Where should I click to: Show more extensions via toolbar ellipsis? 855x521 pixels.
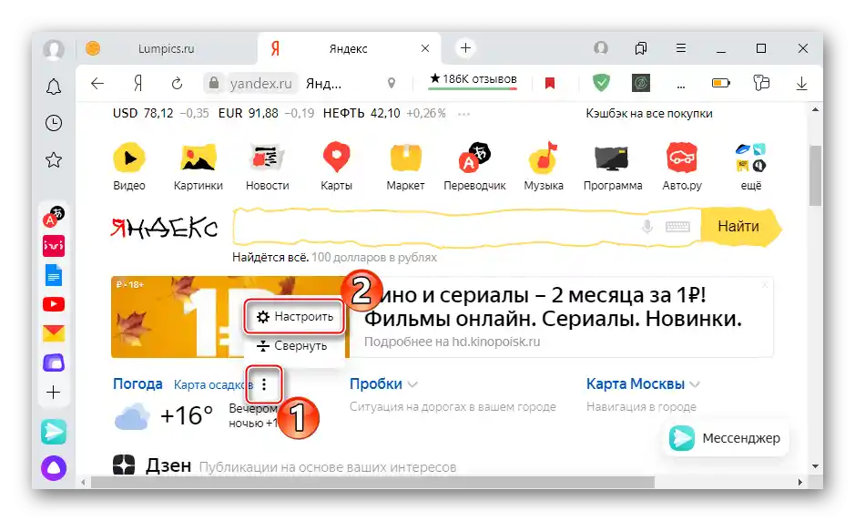681,85
